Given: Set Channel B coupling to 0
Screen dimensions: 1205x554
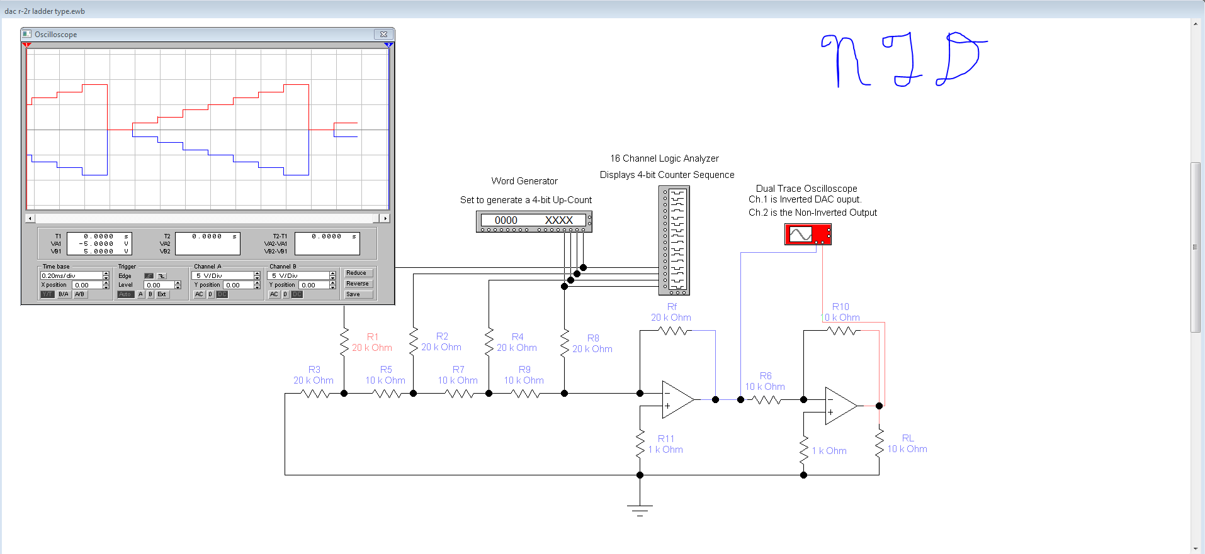Looking at the screenshot, I should pyautogui.click(x=285, y=294).
